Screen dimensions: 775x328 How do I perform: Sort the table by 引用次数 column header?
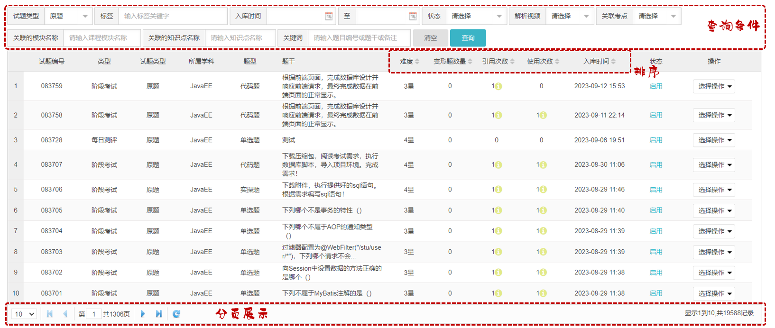[x=498, y=62]
